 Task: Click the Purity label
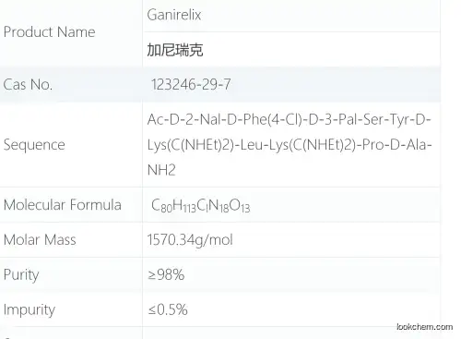[21, 275]
